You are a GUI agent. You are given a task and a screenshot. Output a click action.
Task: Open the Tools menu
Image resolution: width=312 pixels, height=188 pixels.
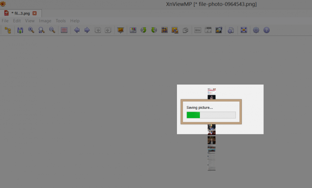[60, 21]
